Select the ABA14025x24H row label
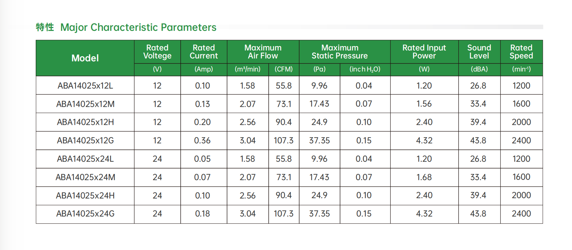Viewport: 572px width, 250px height. click(x=85, y=196)
